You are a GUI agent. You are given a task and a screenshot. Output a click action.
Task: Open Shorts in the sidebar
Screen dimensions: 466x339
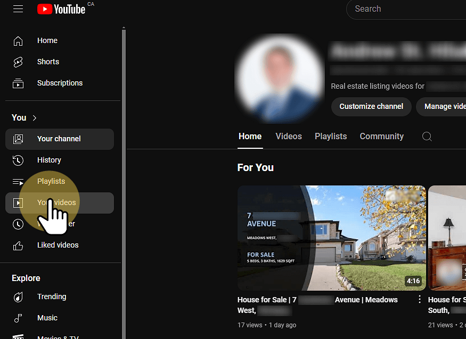click(60, 62)
